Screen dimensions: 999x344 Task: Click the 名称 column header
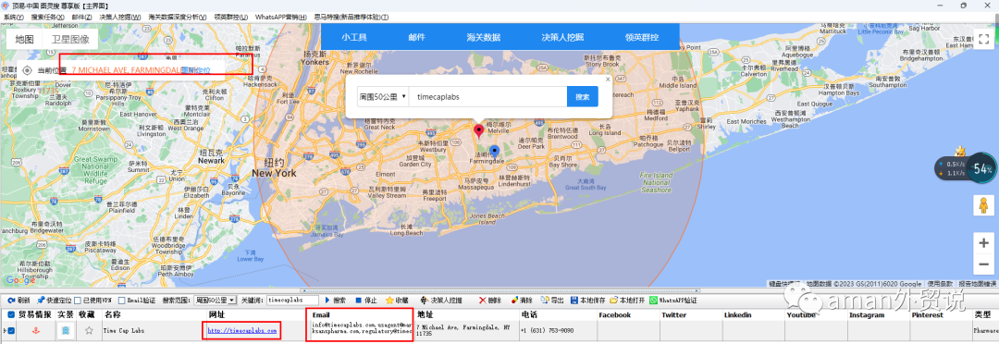[113, 314]
